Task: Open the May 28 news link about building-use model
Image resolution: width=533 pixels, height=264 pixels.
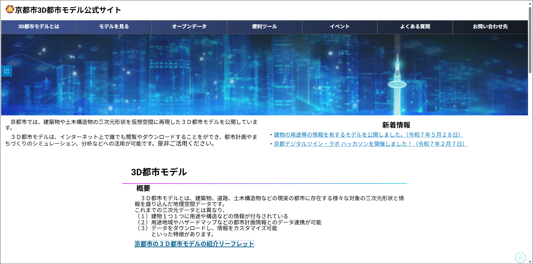Action: click(368, 135)
